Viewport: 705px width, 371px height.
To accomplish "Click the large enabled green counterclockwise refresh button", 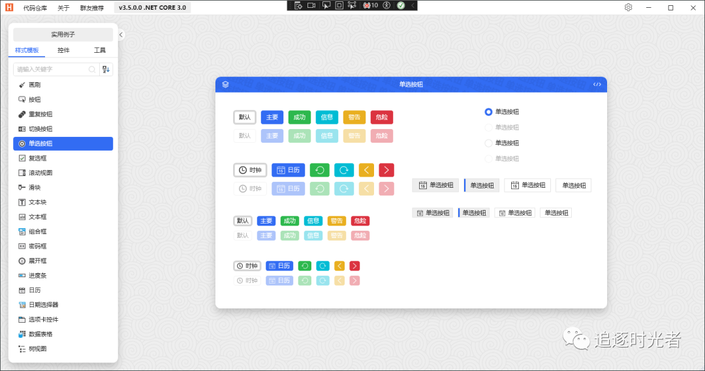I will coord(320,170).
